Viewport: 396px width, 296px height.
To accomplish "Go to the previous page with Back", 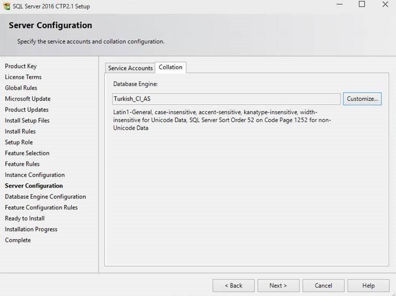I will (x=234, y=286).
